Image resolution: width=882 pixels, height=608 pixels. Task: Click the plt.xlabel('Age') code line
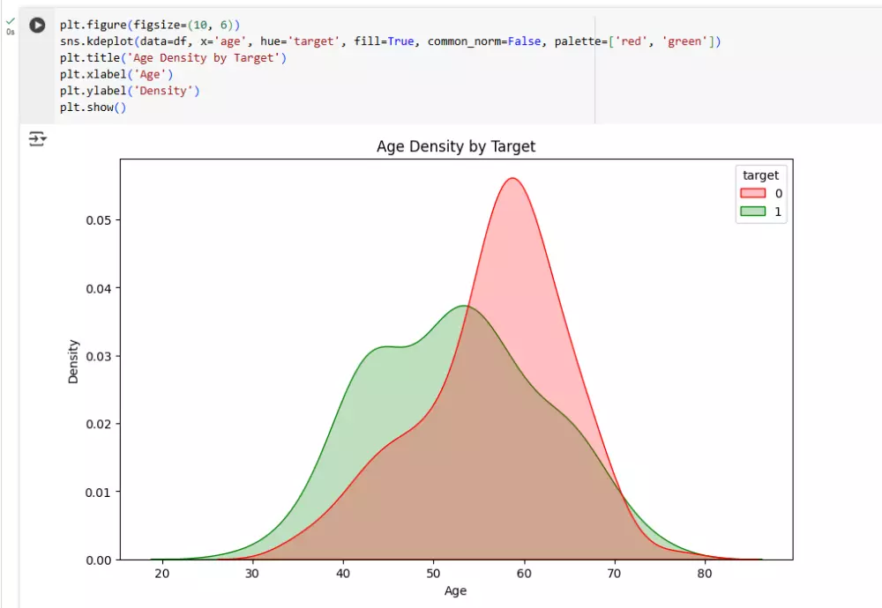point(116,74)
